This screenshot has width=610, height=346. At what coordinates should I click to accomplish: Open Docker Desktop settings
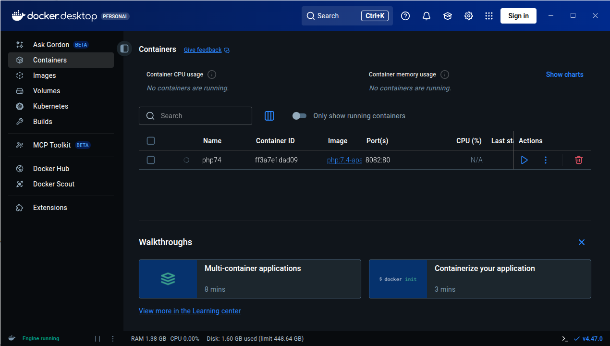tap(468, 16)
